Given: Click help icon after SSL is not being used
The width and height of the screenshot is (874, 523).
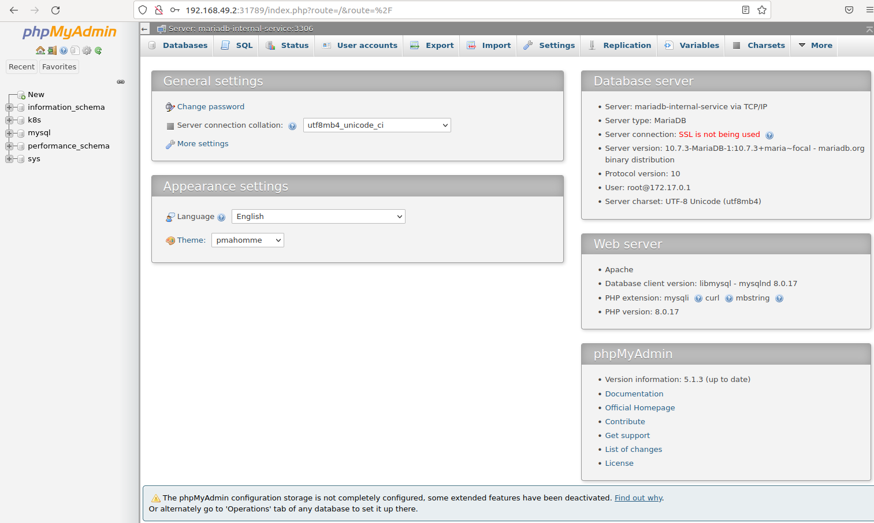Looking at the screenshot, I should pyautogui.click(x=769, y=135).
